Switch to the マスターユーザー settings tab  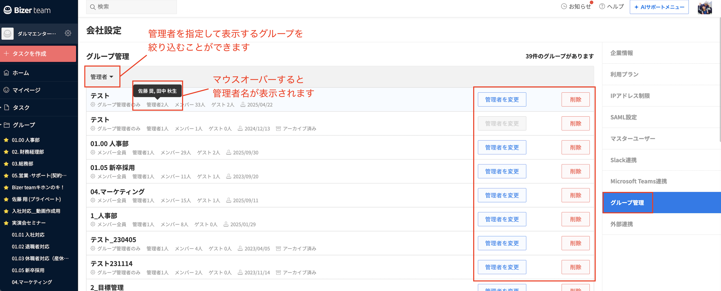(633, 139)
